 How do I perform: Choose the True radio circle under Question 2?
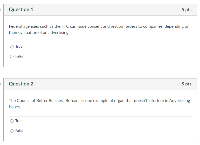coord(12,121)
